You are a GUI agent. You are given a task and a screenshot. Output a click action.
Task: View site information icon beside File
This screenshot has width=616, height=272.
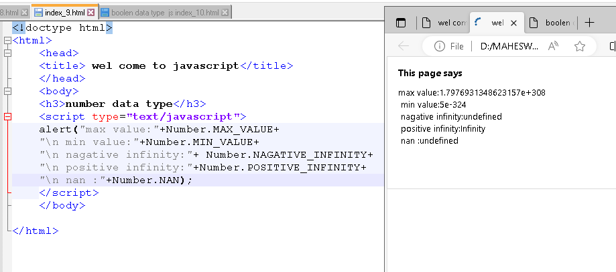440,46
